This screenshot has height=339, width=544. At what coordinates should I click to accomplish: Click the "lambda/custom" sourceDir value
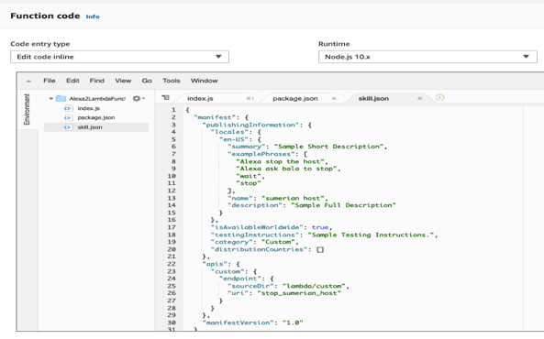(314, 286)
